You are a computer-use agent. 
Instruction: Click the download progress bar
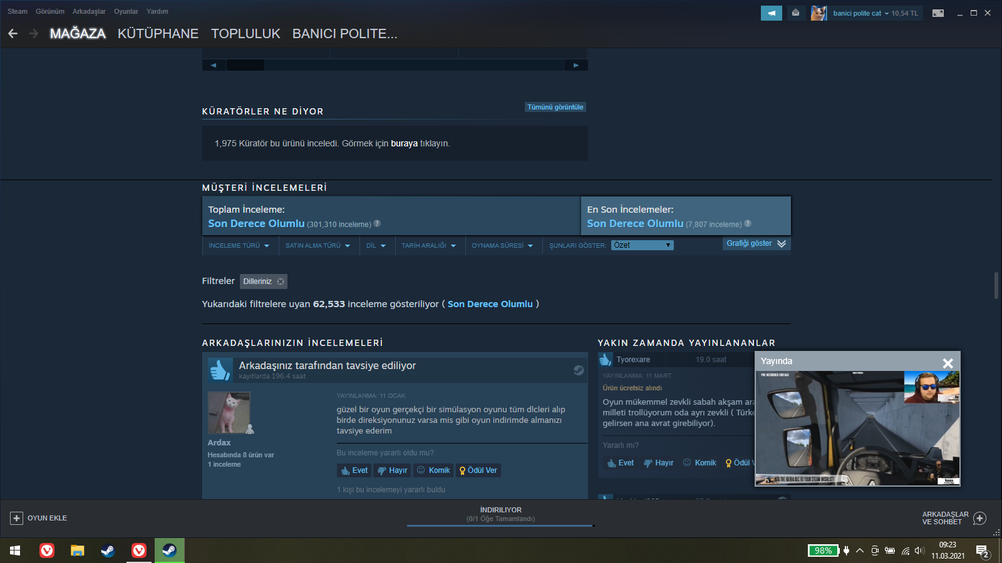click(x=500, y=525)
